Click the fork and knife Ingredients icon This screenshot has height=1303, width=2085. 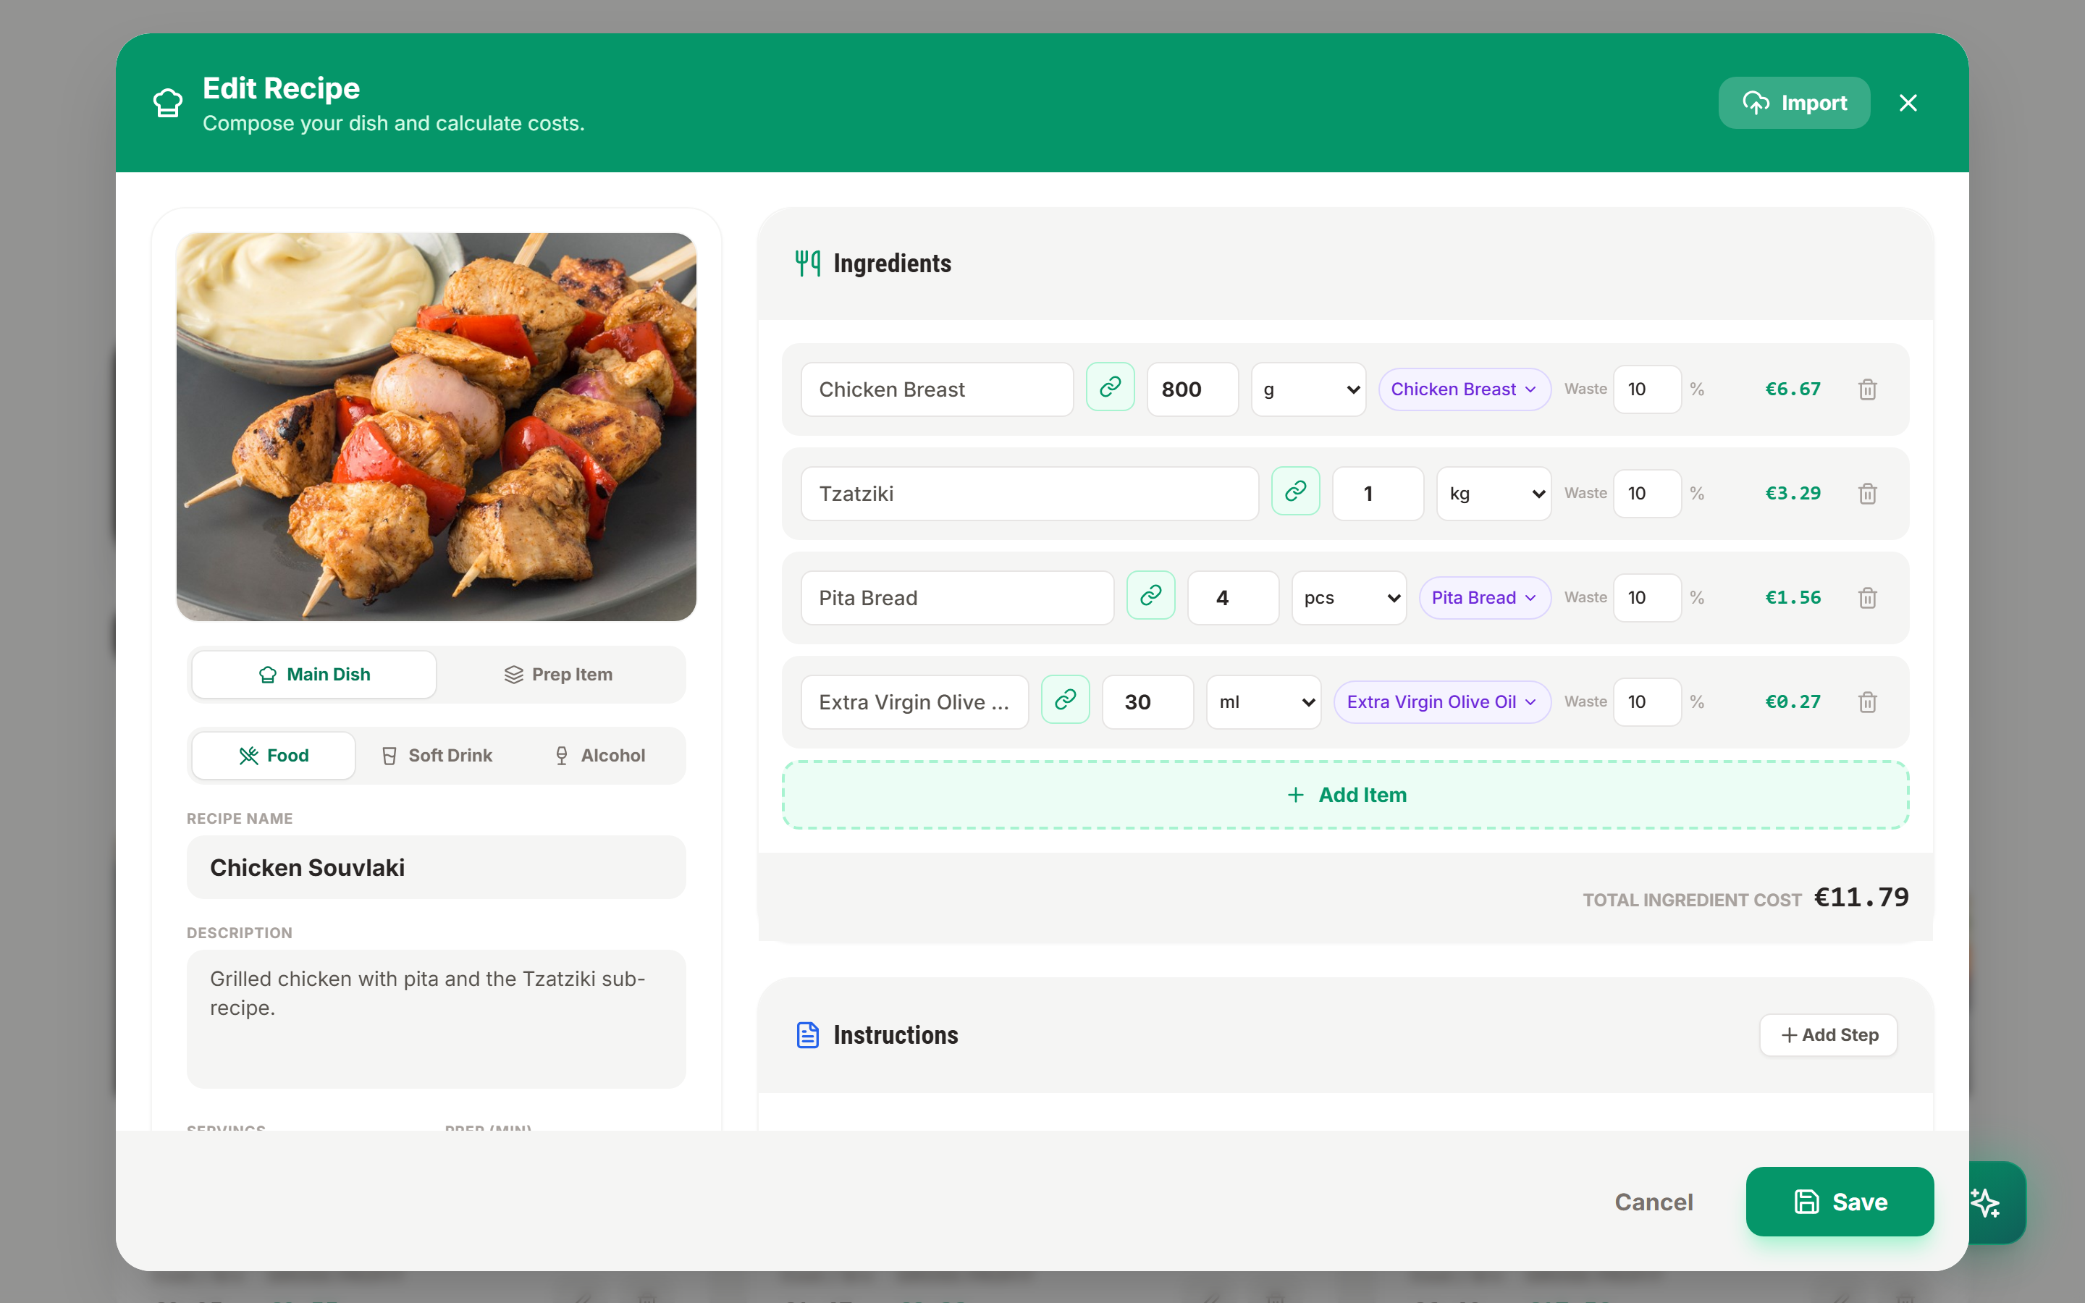coord(807,263)
